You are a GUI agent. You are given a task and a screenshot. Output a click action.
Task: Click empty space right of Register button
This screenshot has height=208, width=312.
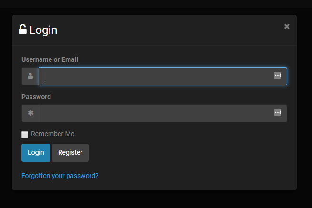point(191,153)
